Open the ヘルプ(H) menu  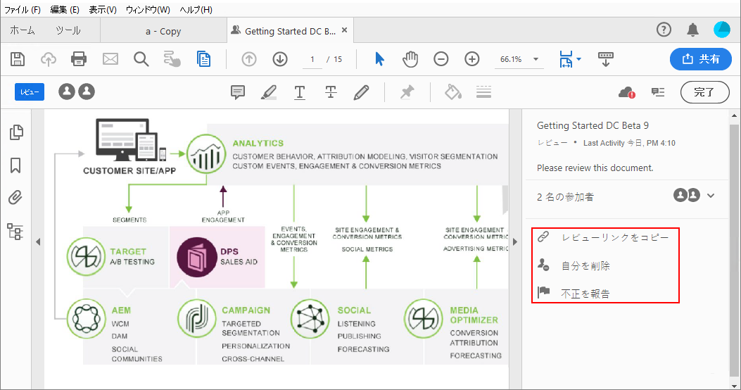(x=196, y=9)
